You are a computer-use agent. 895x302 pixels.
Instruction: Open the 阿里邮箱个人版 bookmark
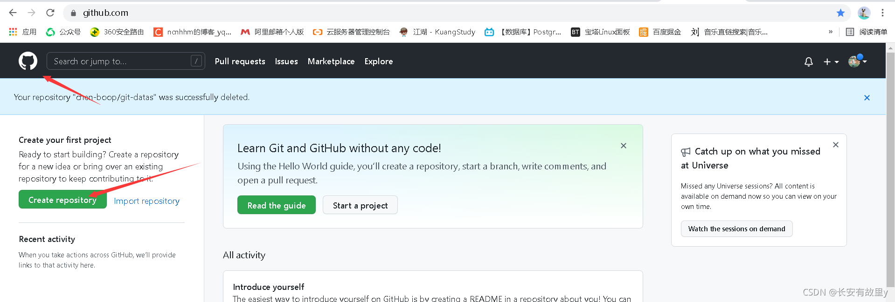(272, 32)
